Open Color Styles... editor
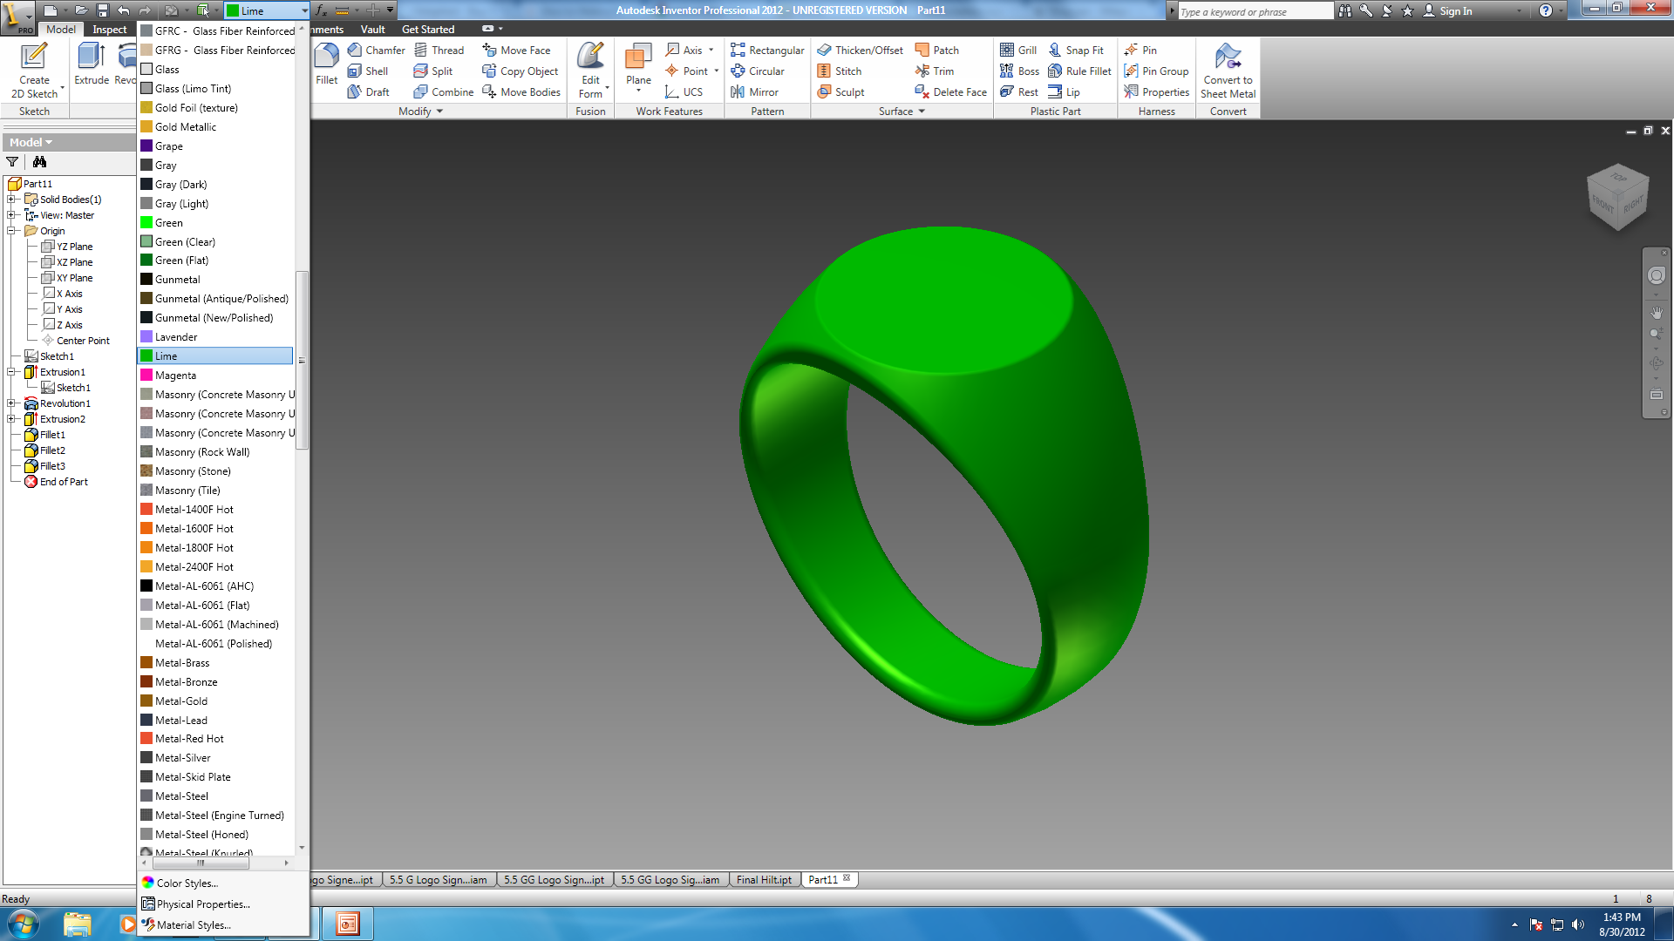 click(x=187, y=883)
